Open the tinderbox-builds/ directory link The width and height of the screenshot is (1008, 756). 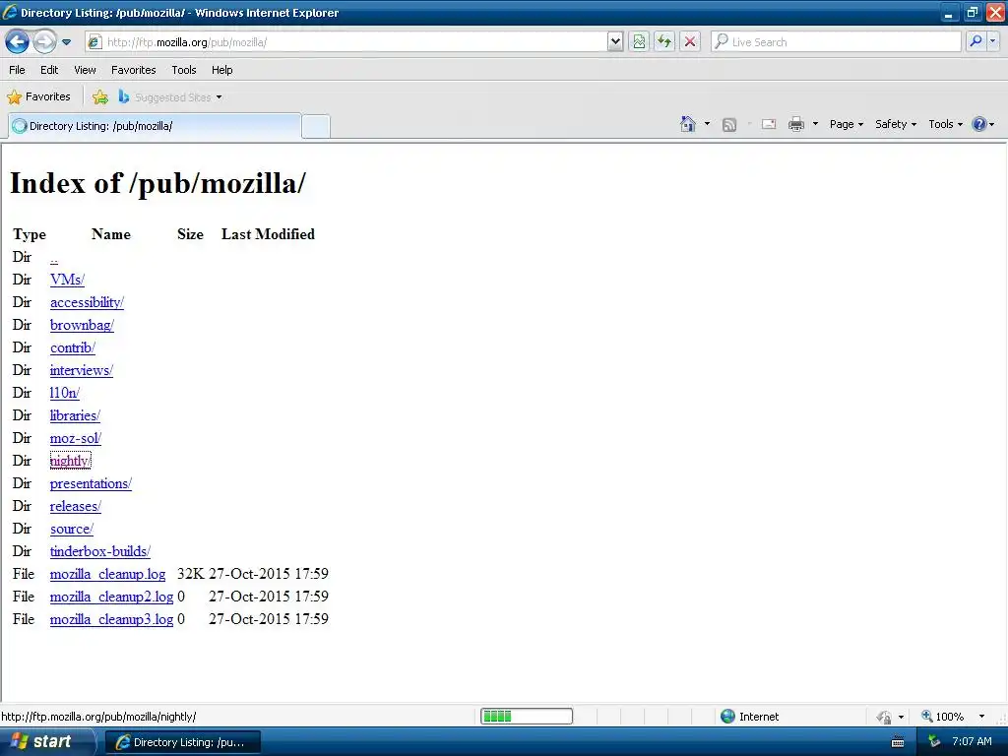pos(99,551)
